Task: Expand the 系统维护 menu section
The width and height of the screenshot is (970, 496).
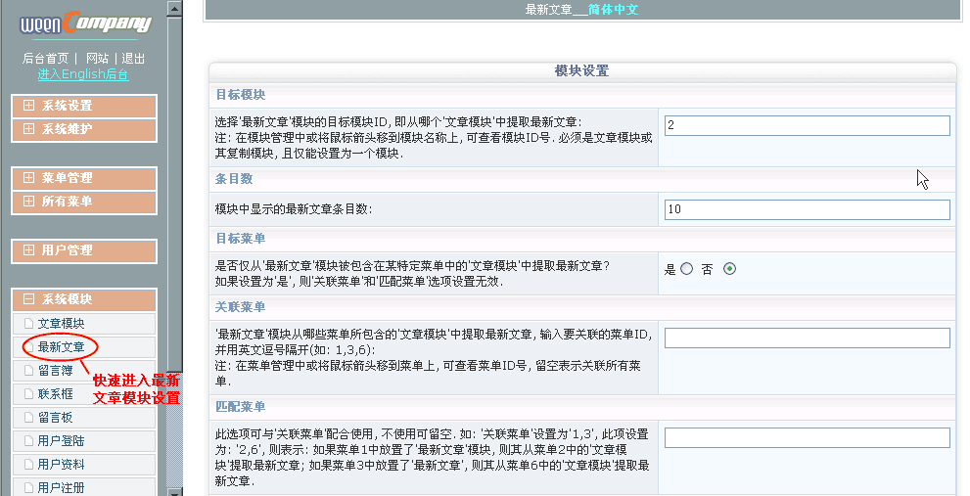Action: click(84, 129)
